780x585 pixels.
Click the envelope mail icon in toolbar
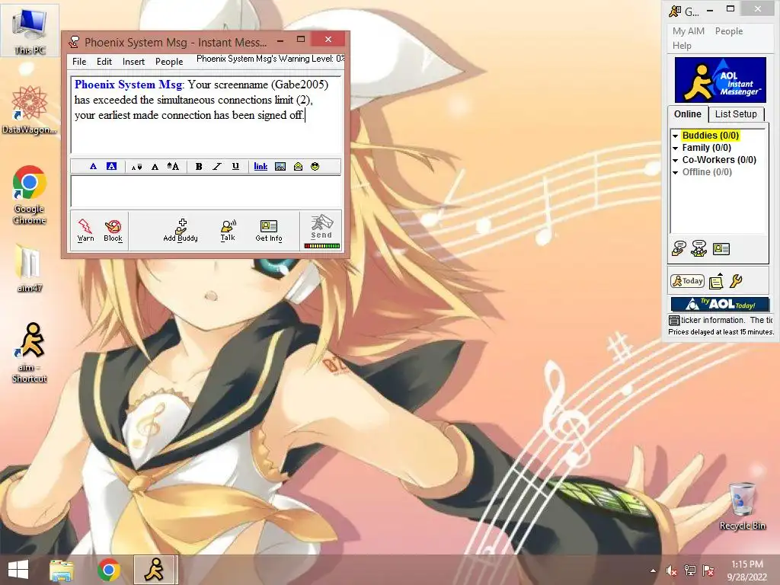[298, 167]
